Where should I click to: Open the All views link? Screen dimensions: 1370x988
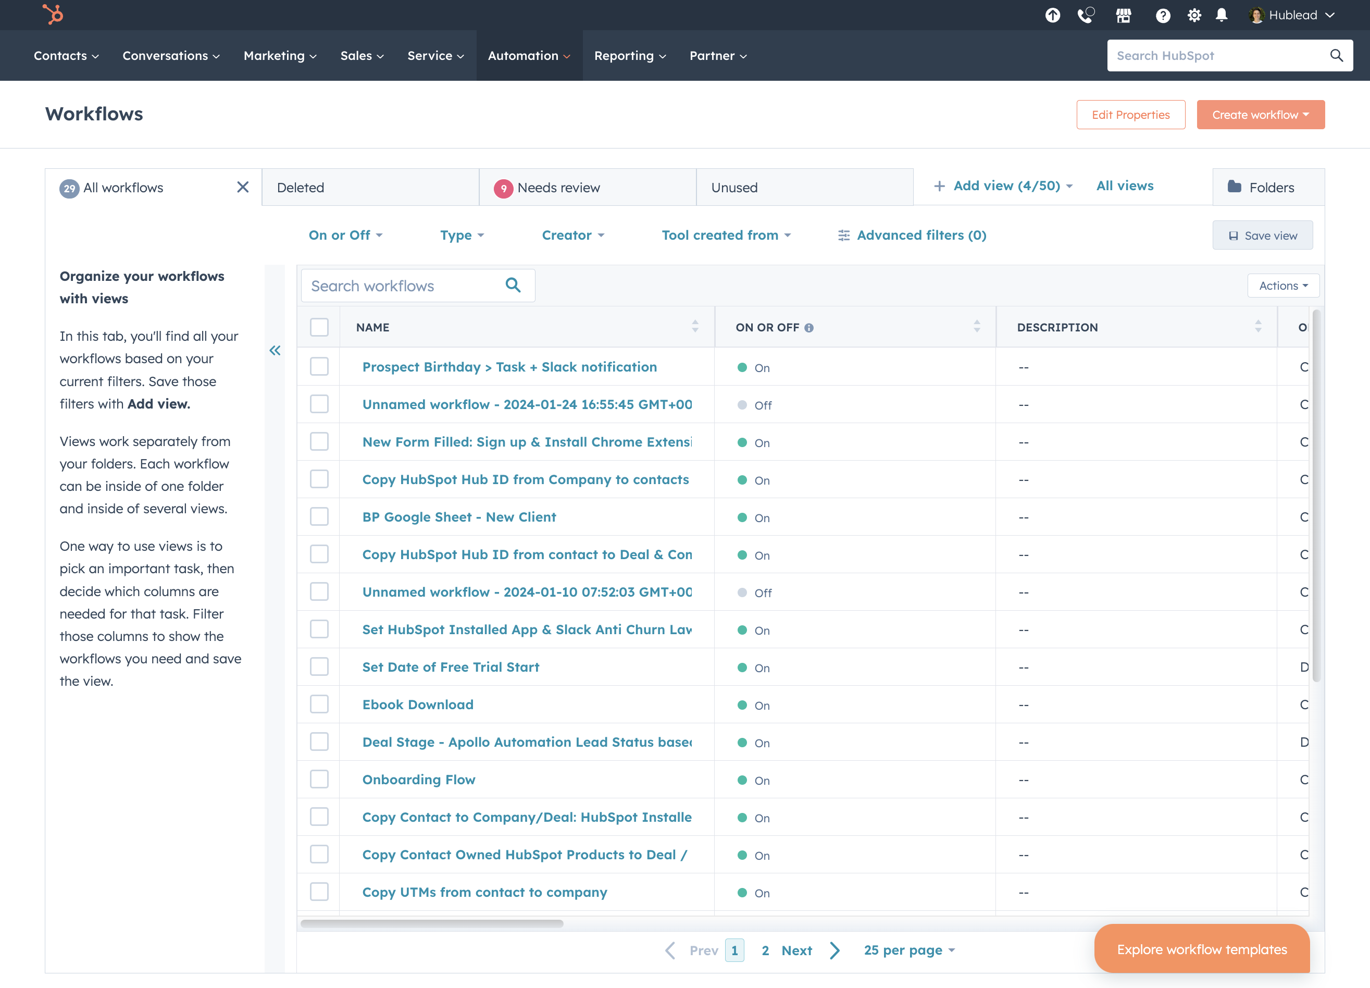(1125, 186)
